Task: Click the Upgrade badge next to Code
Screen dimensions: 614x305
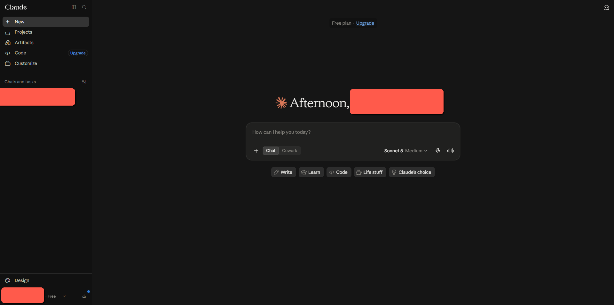Action: tap(78, 53)
